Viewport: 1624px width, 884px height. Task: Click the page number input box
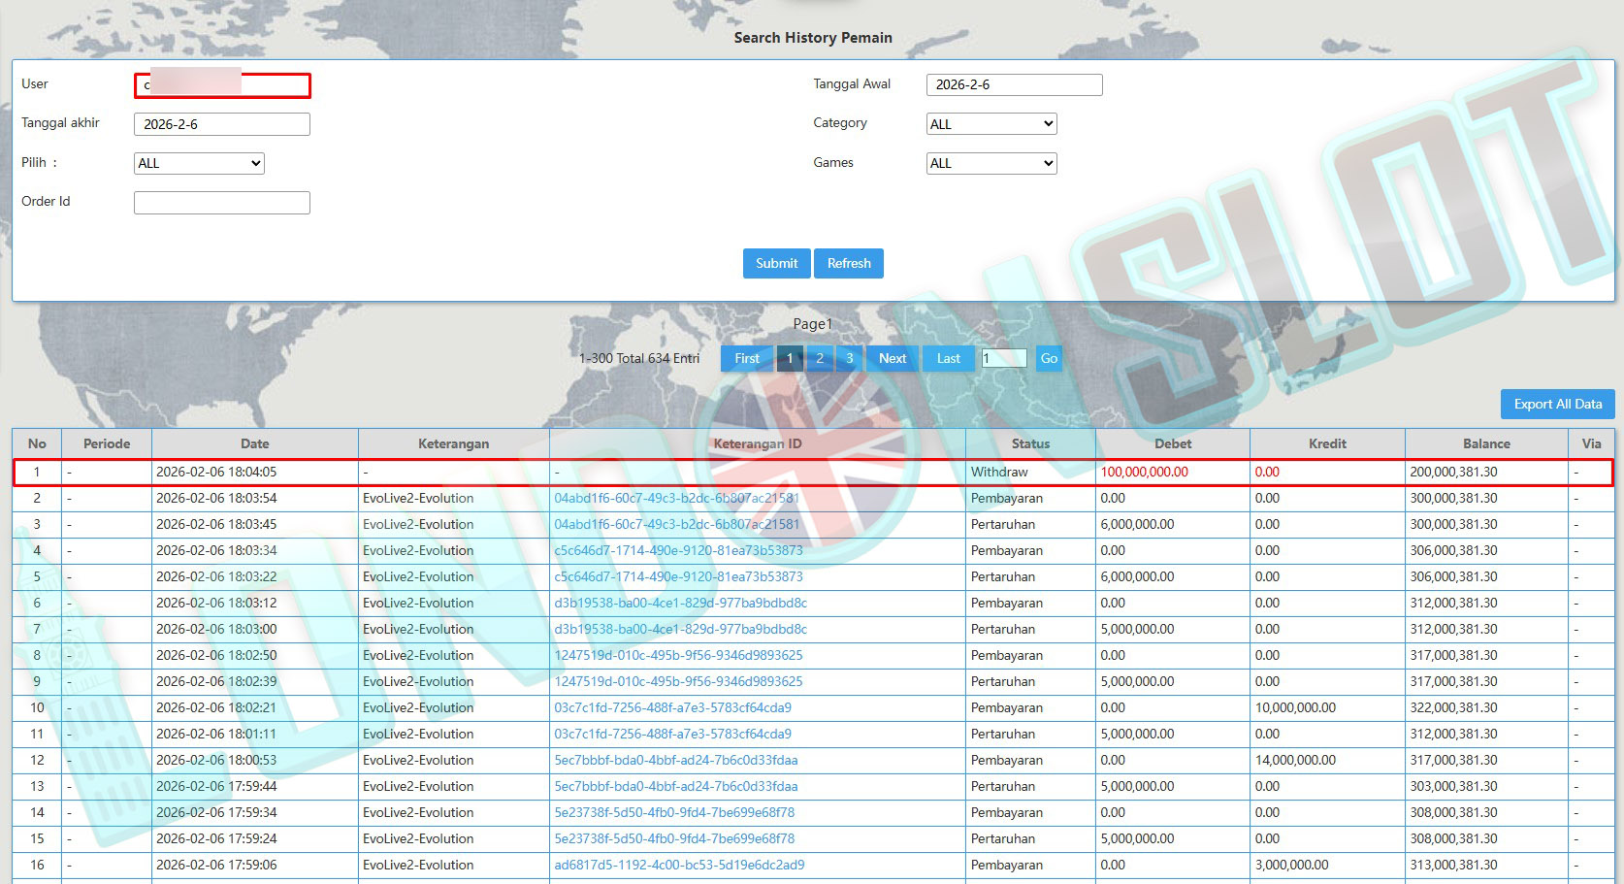1004,359
